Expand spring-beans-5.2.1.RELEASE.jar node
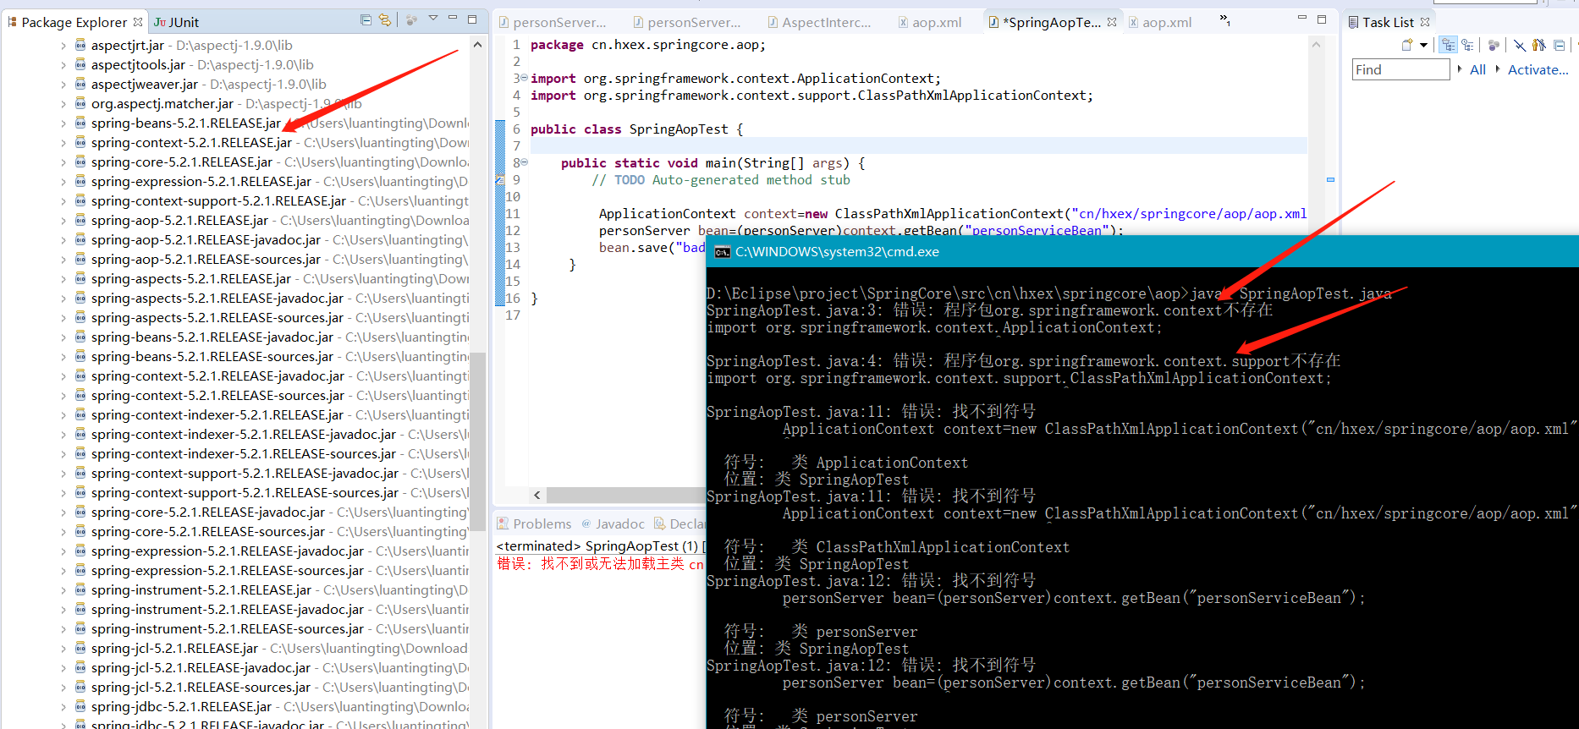 [63, 123]
